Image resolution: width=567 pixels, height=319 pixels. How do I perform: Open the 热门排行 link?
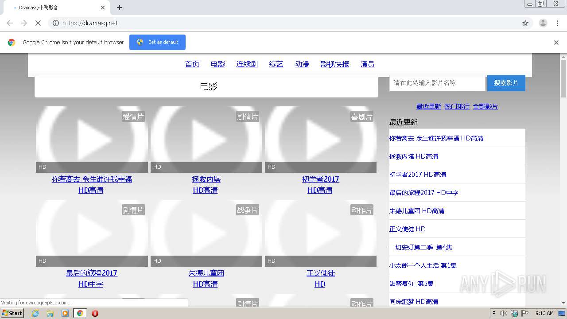[x=457, y=106]
